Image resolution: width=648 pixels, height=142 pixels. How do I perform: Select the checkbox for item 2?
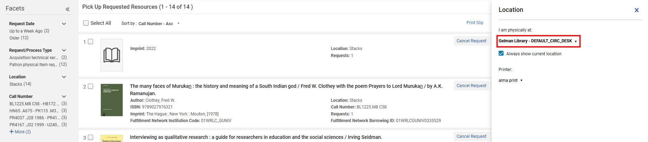point(91,86)
